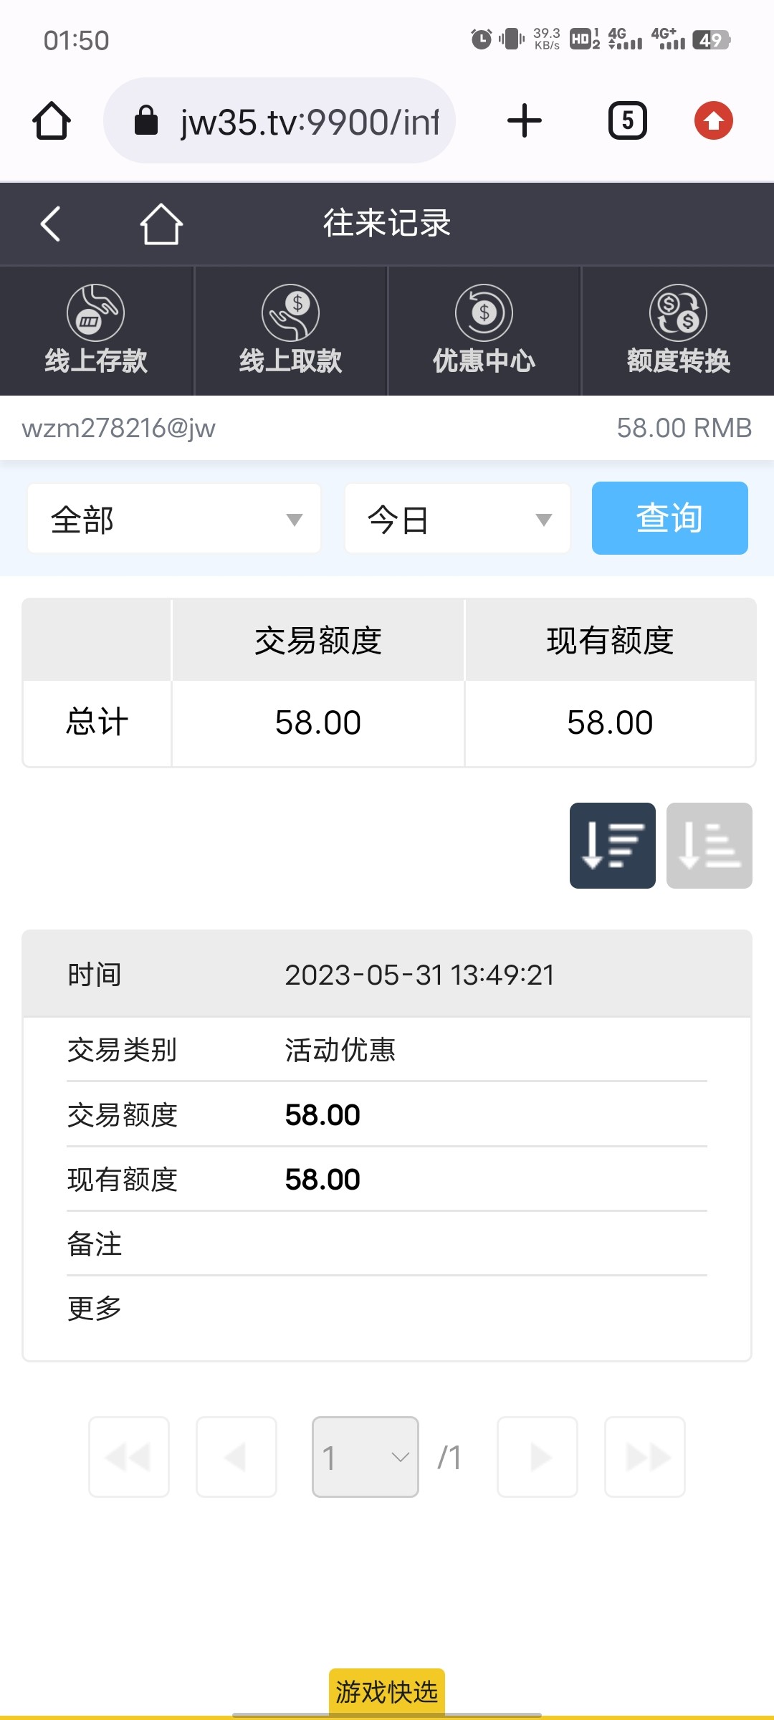
Task: Open 线上存款 online deposit
Action: tap(96, 331)
